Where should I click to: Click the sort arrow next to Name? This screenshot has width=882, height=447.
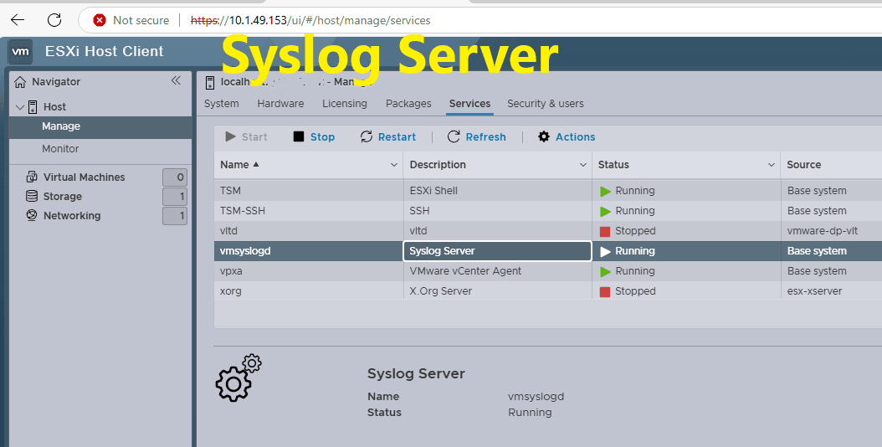point(257,164)
